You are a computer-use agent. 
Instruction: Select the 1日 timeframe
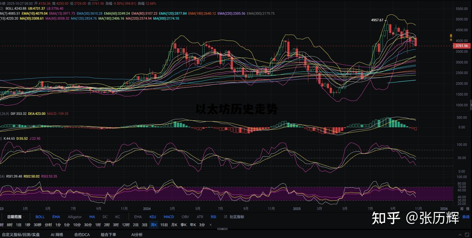pos(18,225)
